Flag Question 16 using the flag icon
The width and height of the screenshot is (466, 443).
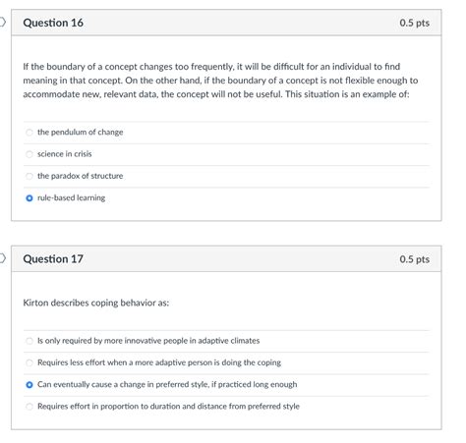pyautogui.click(x=3, y=23)
